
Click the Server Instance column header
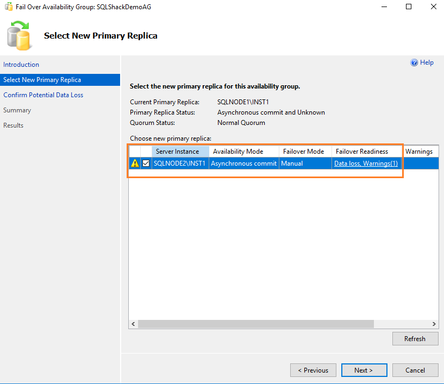tap(179, 151)
